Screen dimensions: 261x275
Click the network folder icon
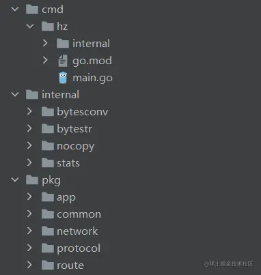[48, 231]
